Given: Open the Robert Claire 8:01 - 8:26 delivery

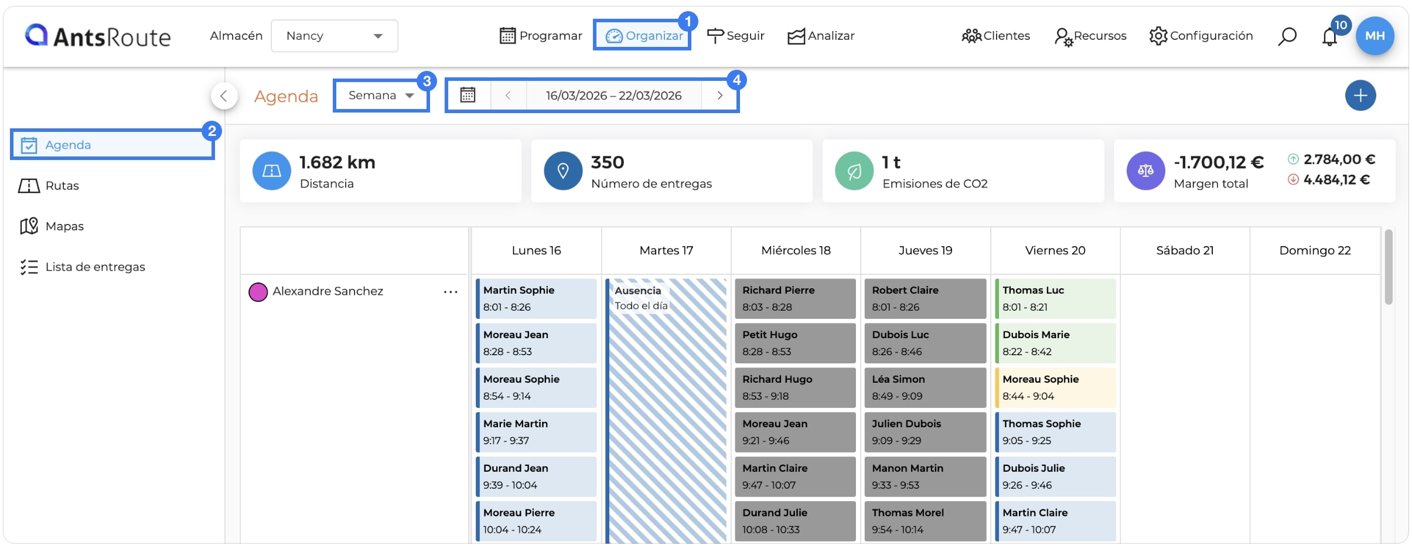Looking at the screenshot, I should pos(925,298).
